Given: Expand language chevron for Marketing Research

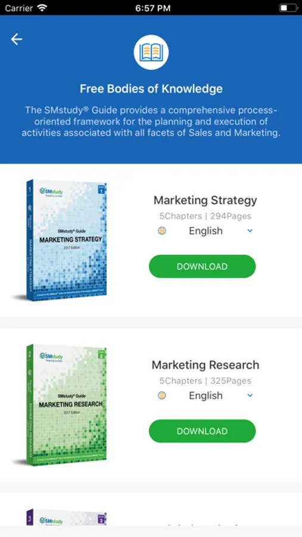Looking at the screenshot, I should pos(250,396).
